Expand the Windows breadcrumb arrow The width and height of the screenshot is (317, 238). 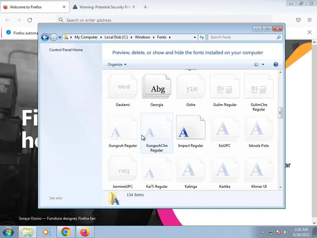[154, 37]
